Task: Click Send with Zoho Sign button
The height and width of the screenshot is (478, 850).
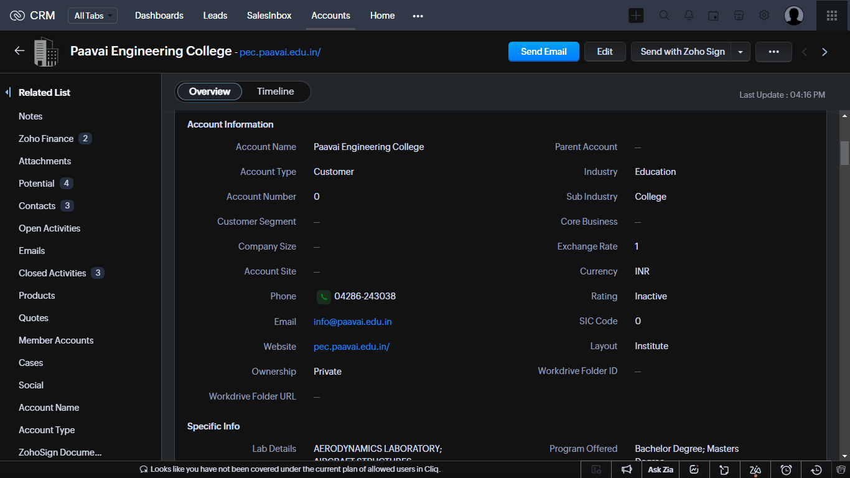Action: pos(683,52)
